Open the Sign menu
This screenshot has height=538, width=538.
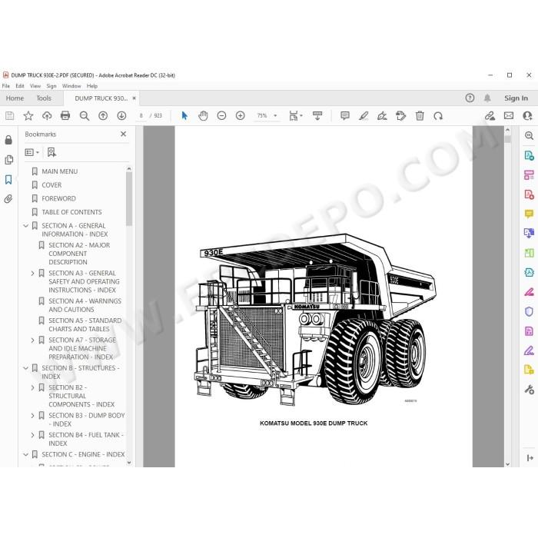[51, 86]
